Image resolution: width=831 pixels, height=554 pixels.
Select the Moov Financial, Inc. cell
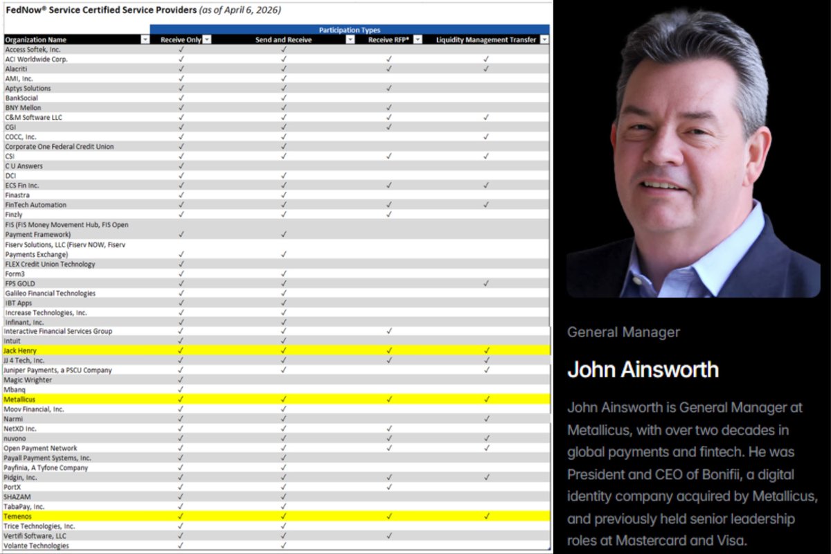click(77, 409)
